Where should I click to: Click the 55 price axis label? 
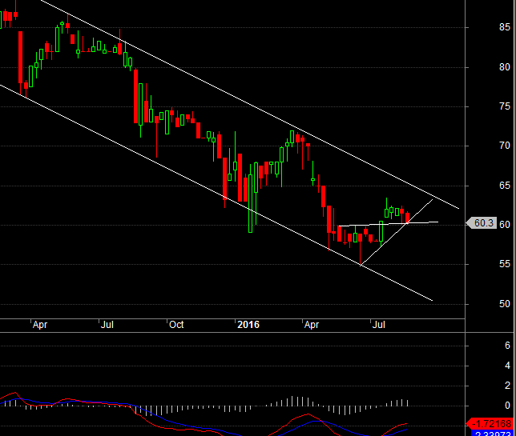point(505,264)
